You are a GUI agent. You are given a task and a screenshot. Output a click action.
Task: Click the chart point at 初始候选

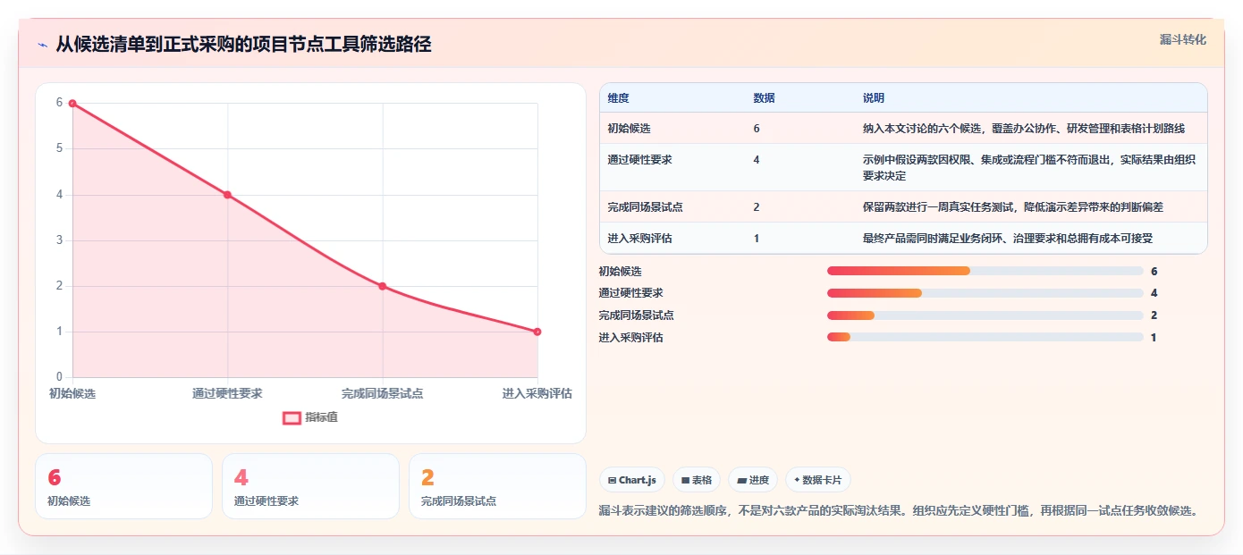point(72,104)
